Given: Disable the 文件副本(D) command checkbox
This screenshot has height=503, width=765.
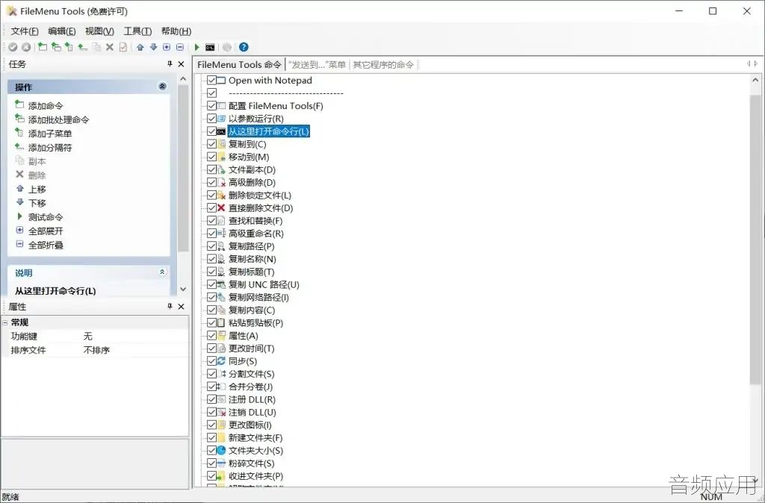Looking at the screenshot, I should (211, 169).
